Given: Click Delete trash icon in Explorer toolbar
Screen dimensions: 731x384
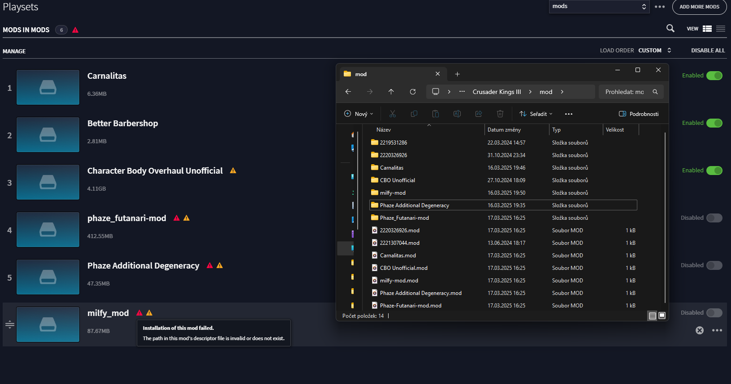Looking at the screenshot, I should coord(500,114).
